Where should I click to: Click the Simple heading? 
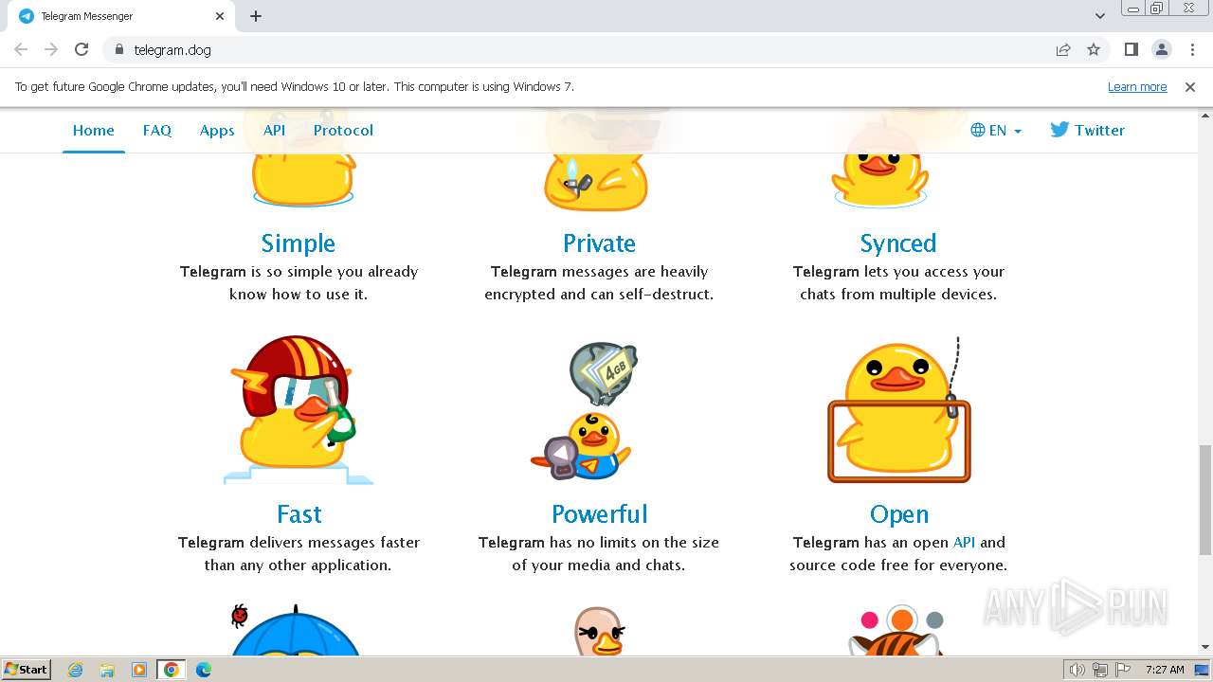click(x=299, y=243)
